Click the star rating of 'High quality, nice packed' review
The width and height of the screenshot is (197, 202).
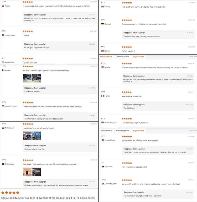(x=127, y=3)
